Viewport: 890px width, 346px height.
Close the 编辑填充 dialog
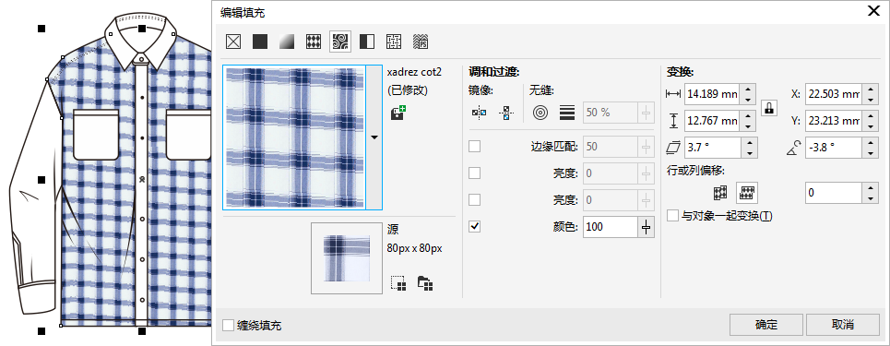873,11
